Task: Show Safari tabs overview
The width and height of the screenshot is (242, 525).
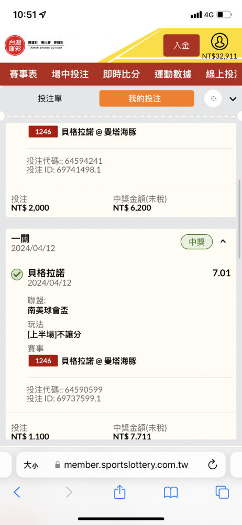Action: (x=222, y=492)
